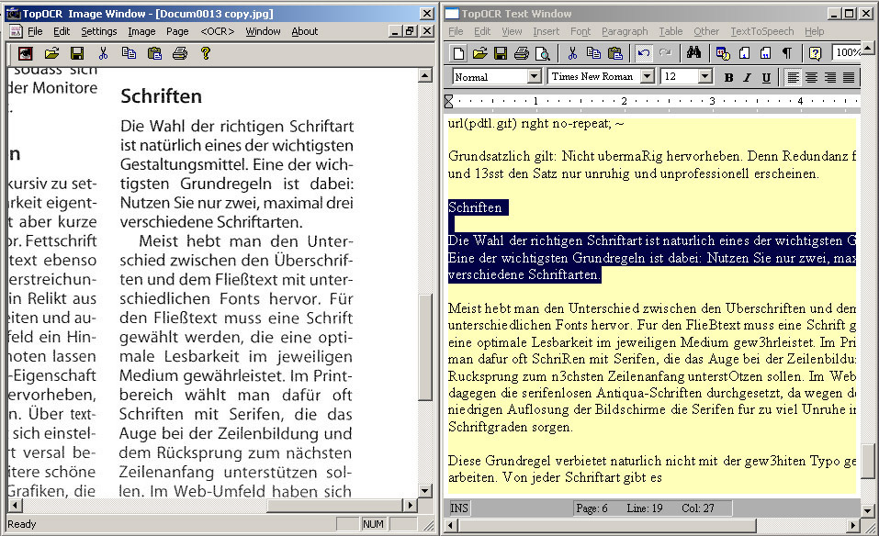Click the left arrow of Text Window horizontal scrollbar
879x536 pixels.
pyautogui.click(x=451, y=525)
